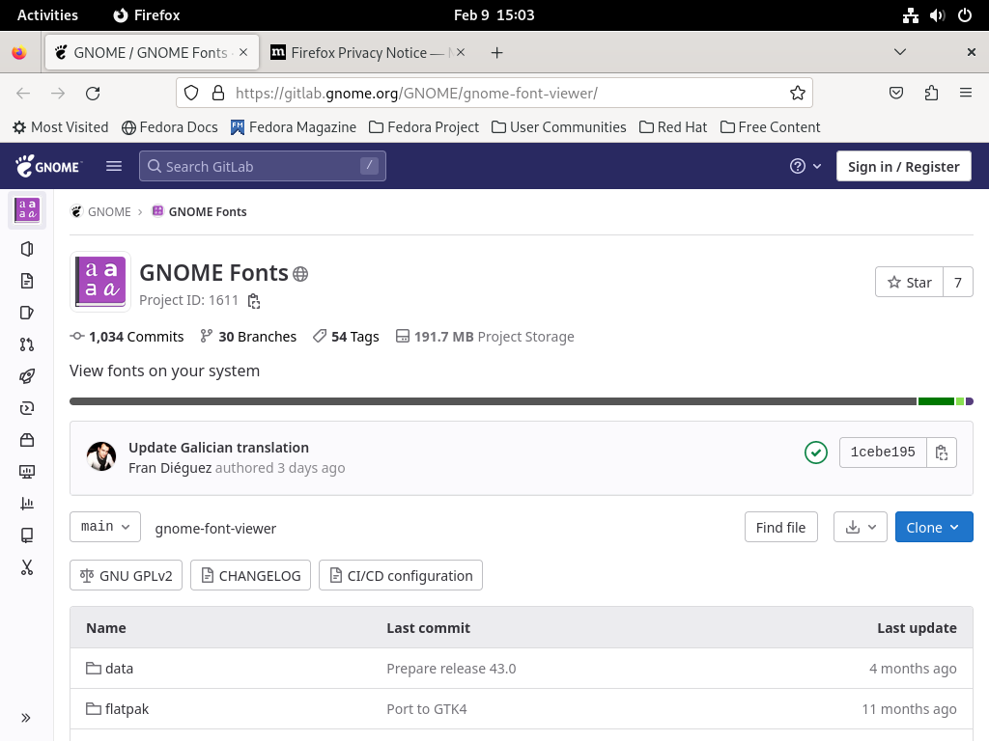Open the flatpak folder
The height and width of the screenshot is (741, 989).
(x=127, y=709)
